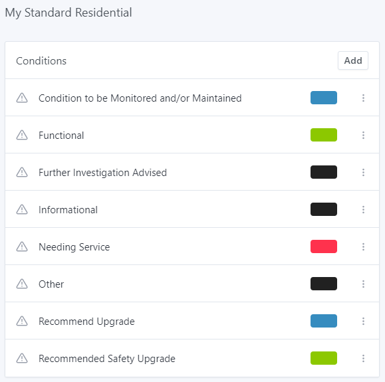Viewport: 385px width, 382px height.
Task: Click warning icon beside Needing Service
Action: click(x=22, y=246)
